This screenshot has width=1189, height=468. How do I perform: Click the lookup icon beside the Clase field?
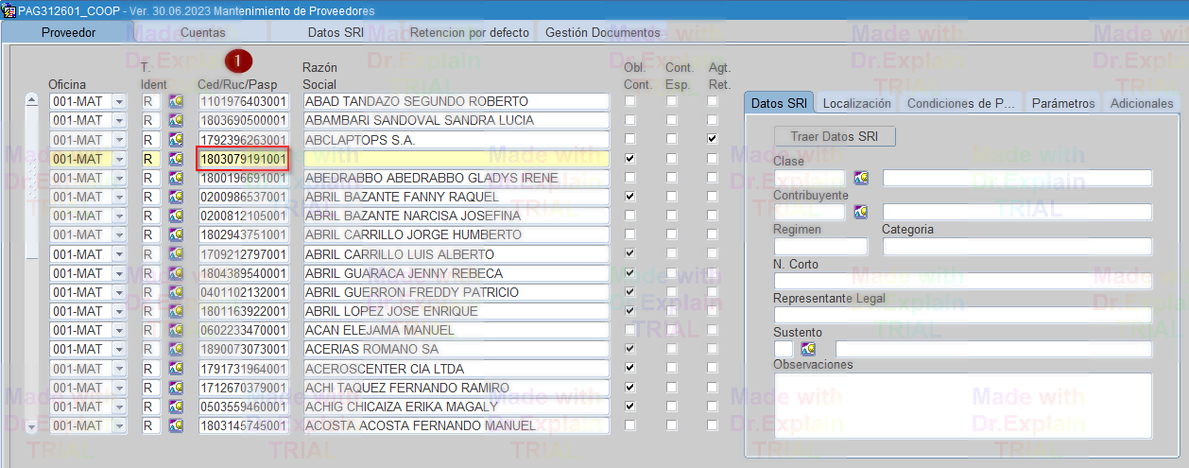click(x=860, y=178)
